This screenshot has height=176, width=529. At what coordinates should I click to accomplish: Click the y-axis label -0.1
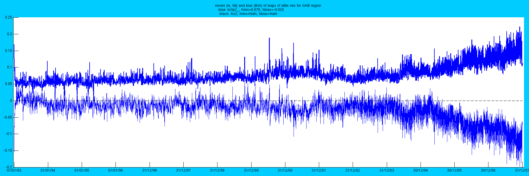point(9,134)
